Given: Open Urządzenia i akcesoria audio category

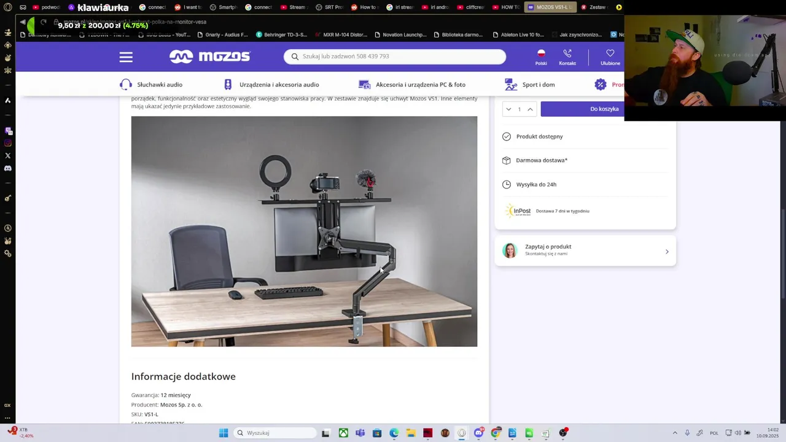Looking at the screenshot, I should pyautogui.click(x=279, y=85).
